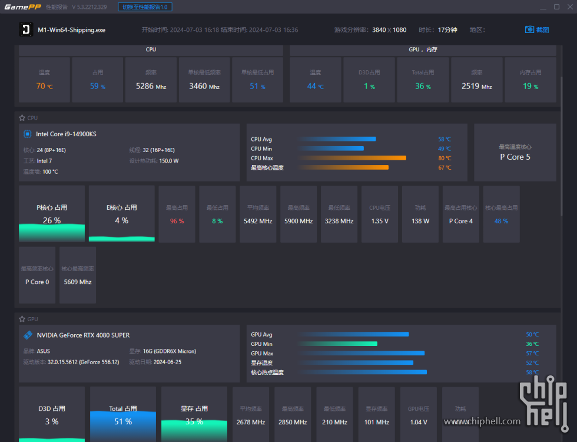Click the 2850 MHz GPU max frequency
The width and height of the screenshot is (577, 442).
pyautogui.click(x=293, y=422)
